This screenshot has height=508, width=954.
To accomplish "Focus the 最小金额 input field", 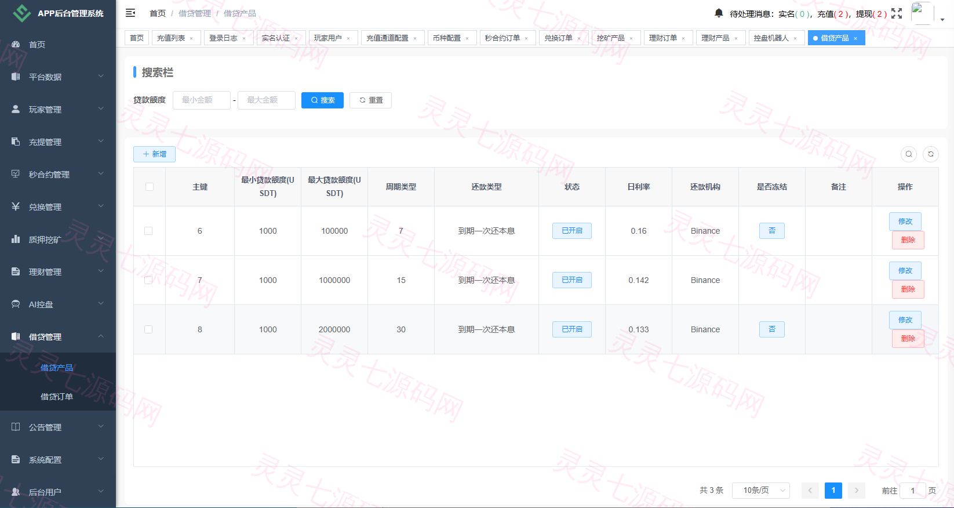I will 202,100.
